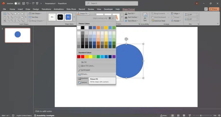Click the spell check book icon
Viewport: 221px width, 117px height.
13,116
